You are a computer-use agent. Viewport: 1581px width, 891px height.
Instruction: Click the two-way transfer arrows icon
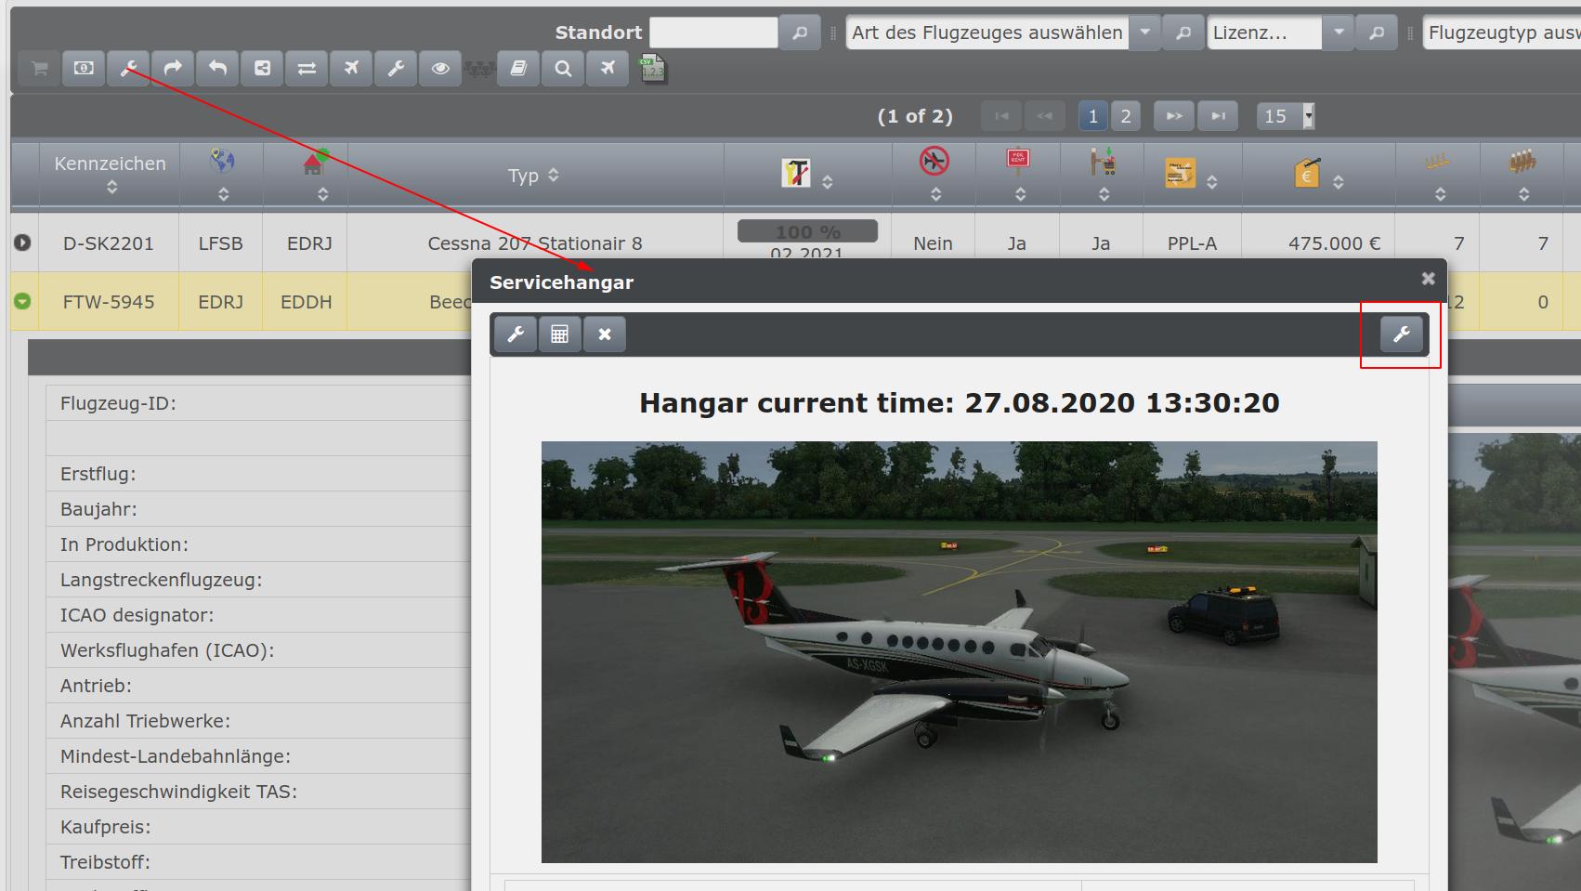(x=307, y=69)
